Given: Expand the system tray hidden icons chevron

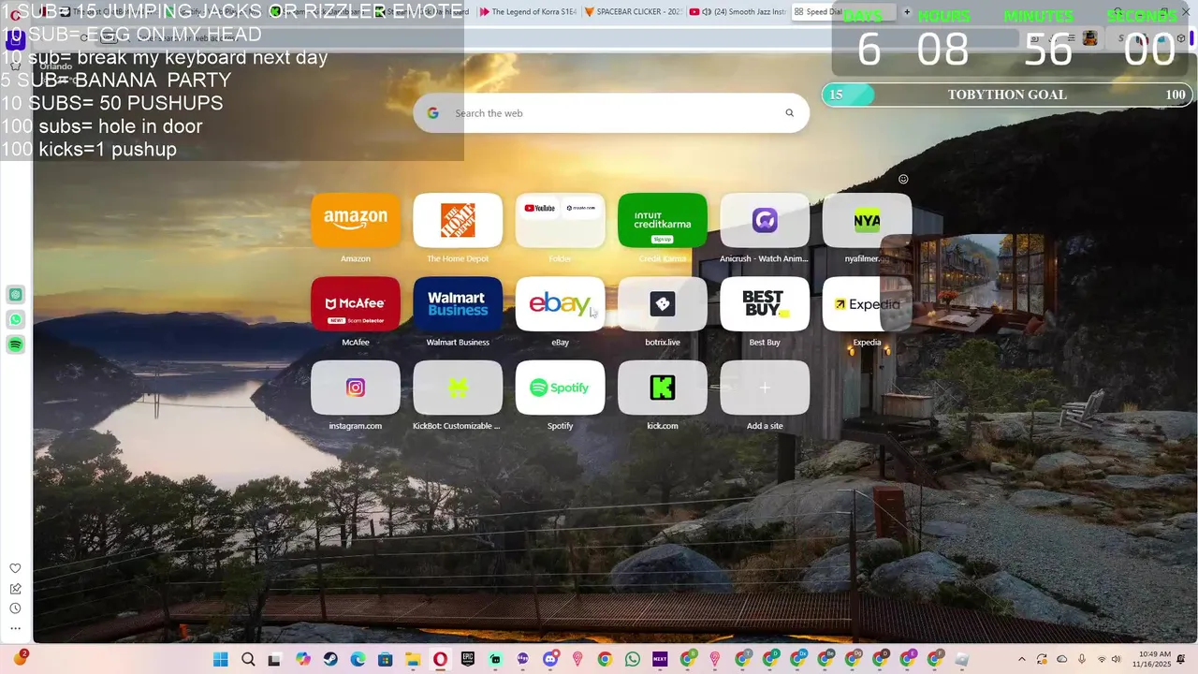Looking at the screenshot, I should [x=1021, y=660].
